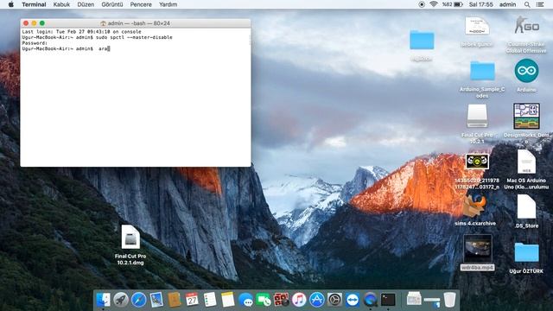Select sims 4.cxarchive desktop file
The width and height of the screenshot is (553, 311).
click(x=475, y=206)
